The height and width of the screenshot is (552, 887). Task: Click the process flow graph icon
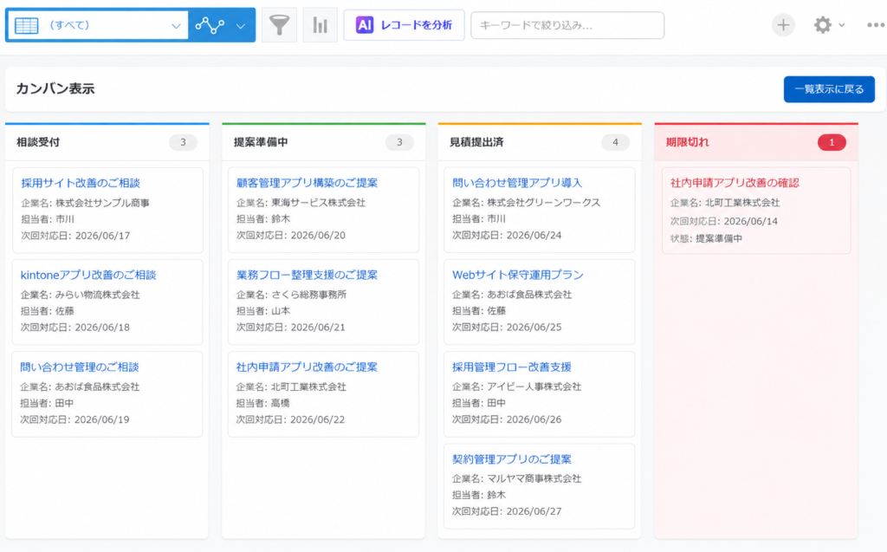coord(210,25)
